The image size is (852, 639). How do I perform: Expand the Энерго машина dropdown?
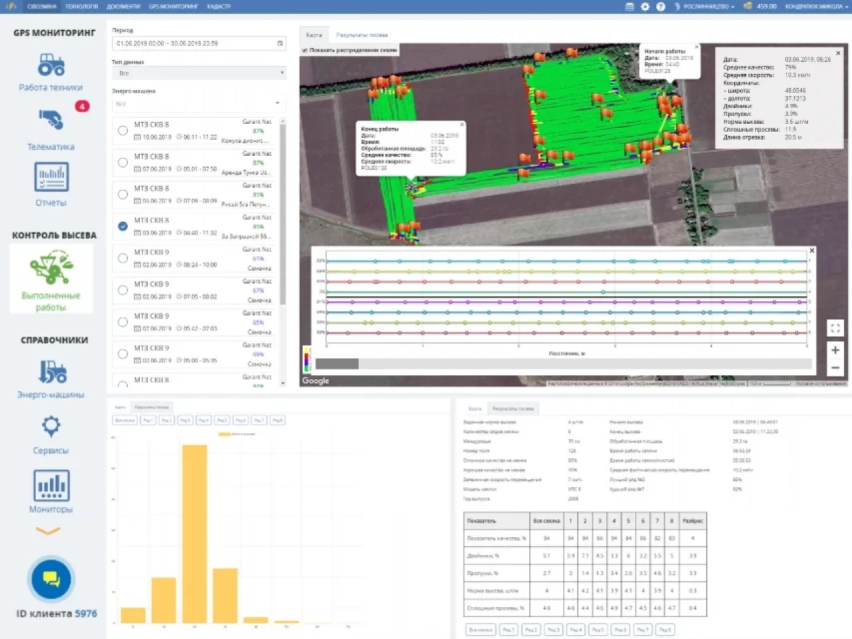(198, 103)
